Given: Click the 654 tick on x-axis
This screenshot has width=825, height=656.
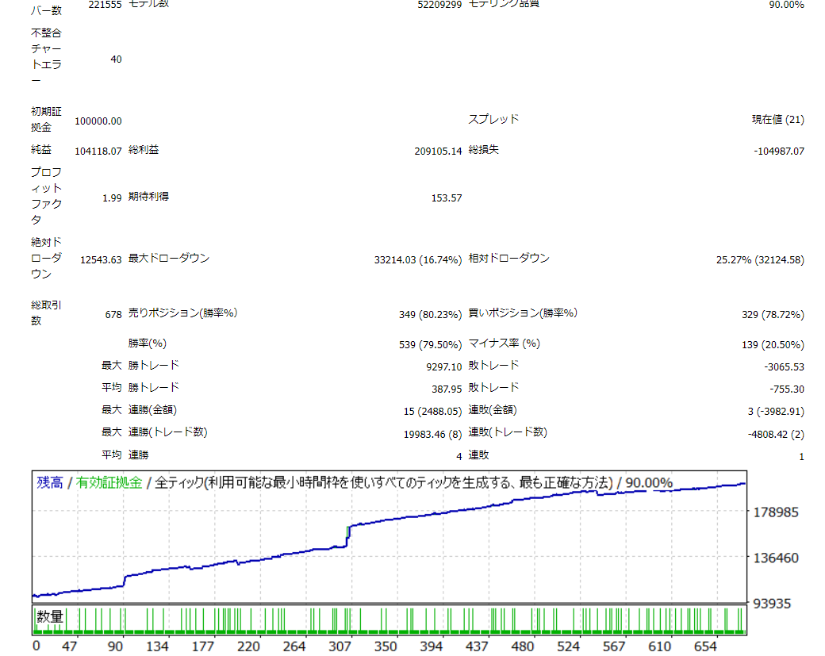Looking at the screenshot, I should (x=704, y=646).
